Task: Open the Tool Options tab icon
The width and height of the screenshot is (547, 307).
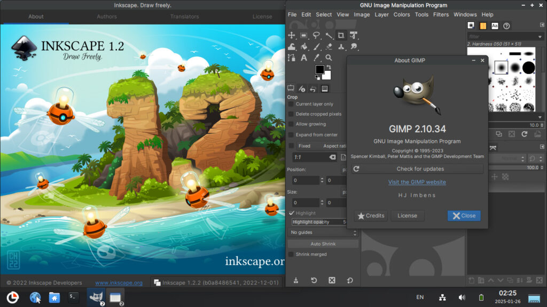Action: (x=291, y=88)
